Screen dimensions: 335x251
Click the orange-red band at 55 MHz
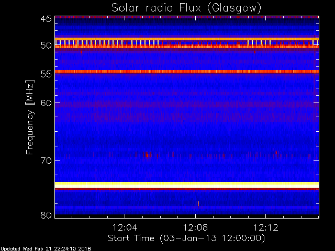187,72
